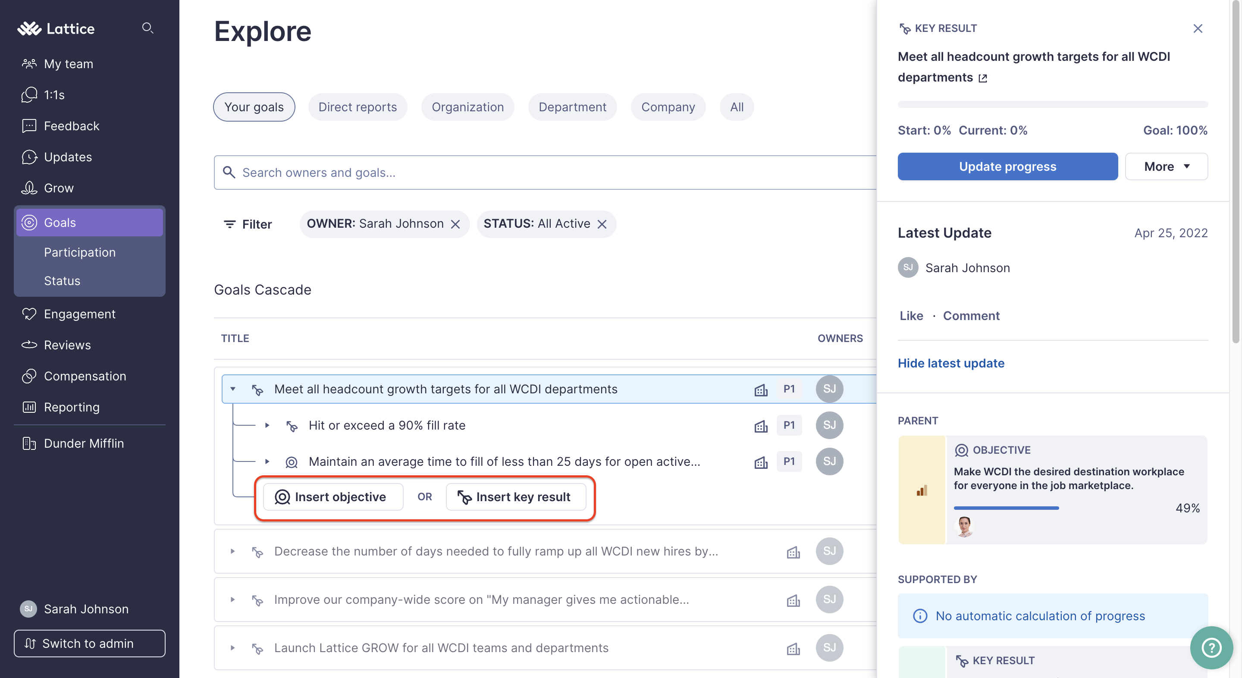Like Sarah Johnson's latest update
This screenshot has height=678, width=1242.
(x=911, y=315)
